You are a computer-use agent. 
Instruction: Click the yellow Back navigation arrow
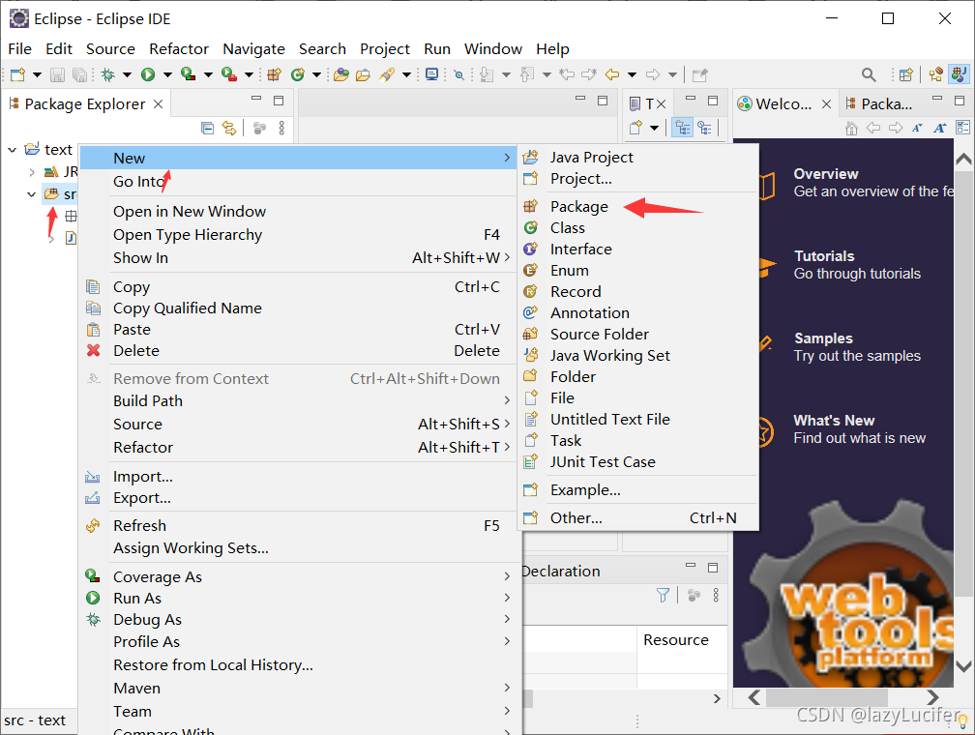coord(612,74)
